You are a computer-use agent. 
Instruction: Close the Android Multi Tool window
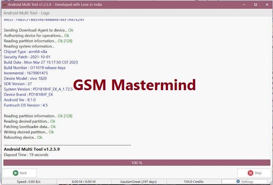click(267, 5)
